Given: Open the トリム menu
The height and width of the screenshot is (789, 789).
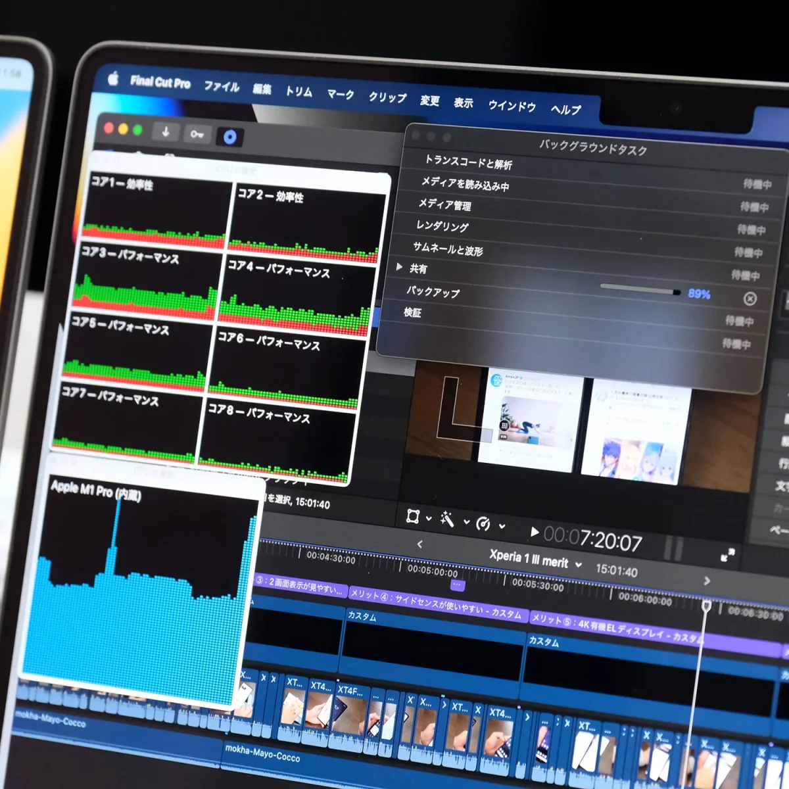Looking at the screenshot, I should 299,91.
